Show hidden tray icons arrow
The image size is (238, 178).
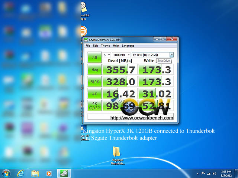pyautogui.click(x=197, y=174)
